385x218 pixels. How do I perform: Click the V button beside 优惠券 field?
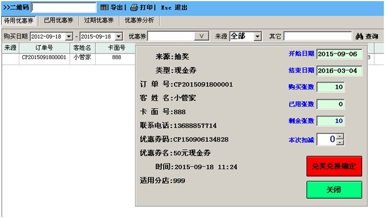[x=201, y=36]
